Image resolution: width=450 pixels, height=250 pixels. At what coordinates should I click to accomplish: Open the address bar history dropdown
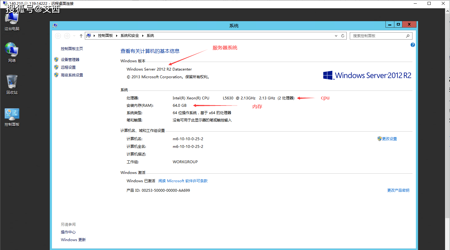[336, 36]
